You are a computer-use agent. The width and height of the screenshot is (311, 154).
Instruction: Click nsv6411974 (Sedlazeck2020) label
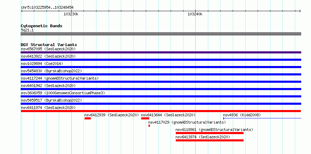(48, 108)
